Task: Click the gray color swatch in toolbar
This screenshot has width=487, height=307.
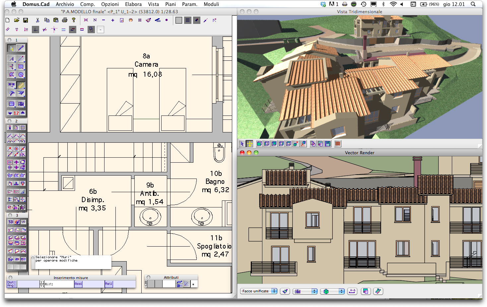Action: click(x=179, y=20)
